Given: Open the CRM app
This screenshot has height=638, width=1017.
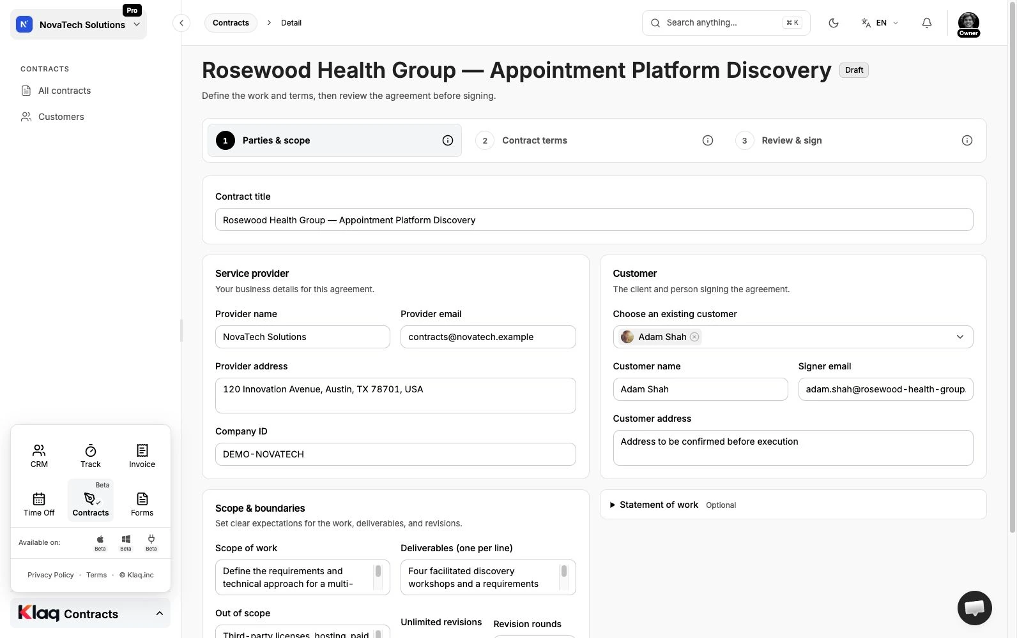Looking at the screenshot, I should [x=39, y=456].
